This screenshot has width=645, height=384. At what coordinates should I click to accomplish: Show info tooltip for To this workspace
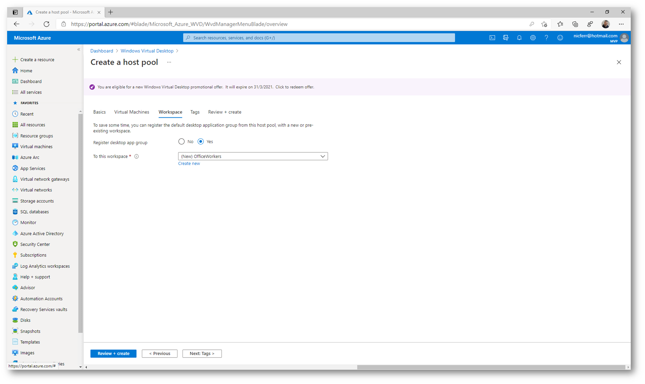pos(136,156)
